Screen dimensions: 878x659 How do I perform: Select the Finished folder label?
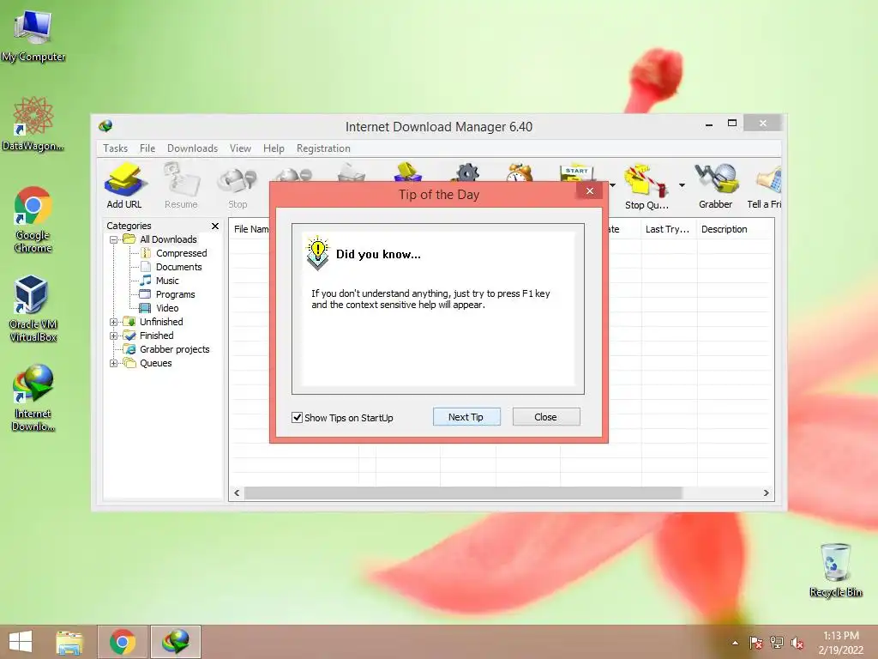tap(157, 336)
